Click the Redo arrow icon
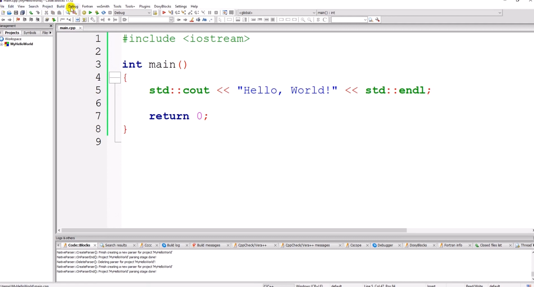This screenshot has height=287, width=534. (38, 13)
